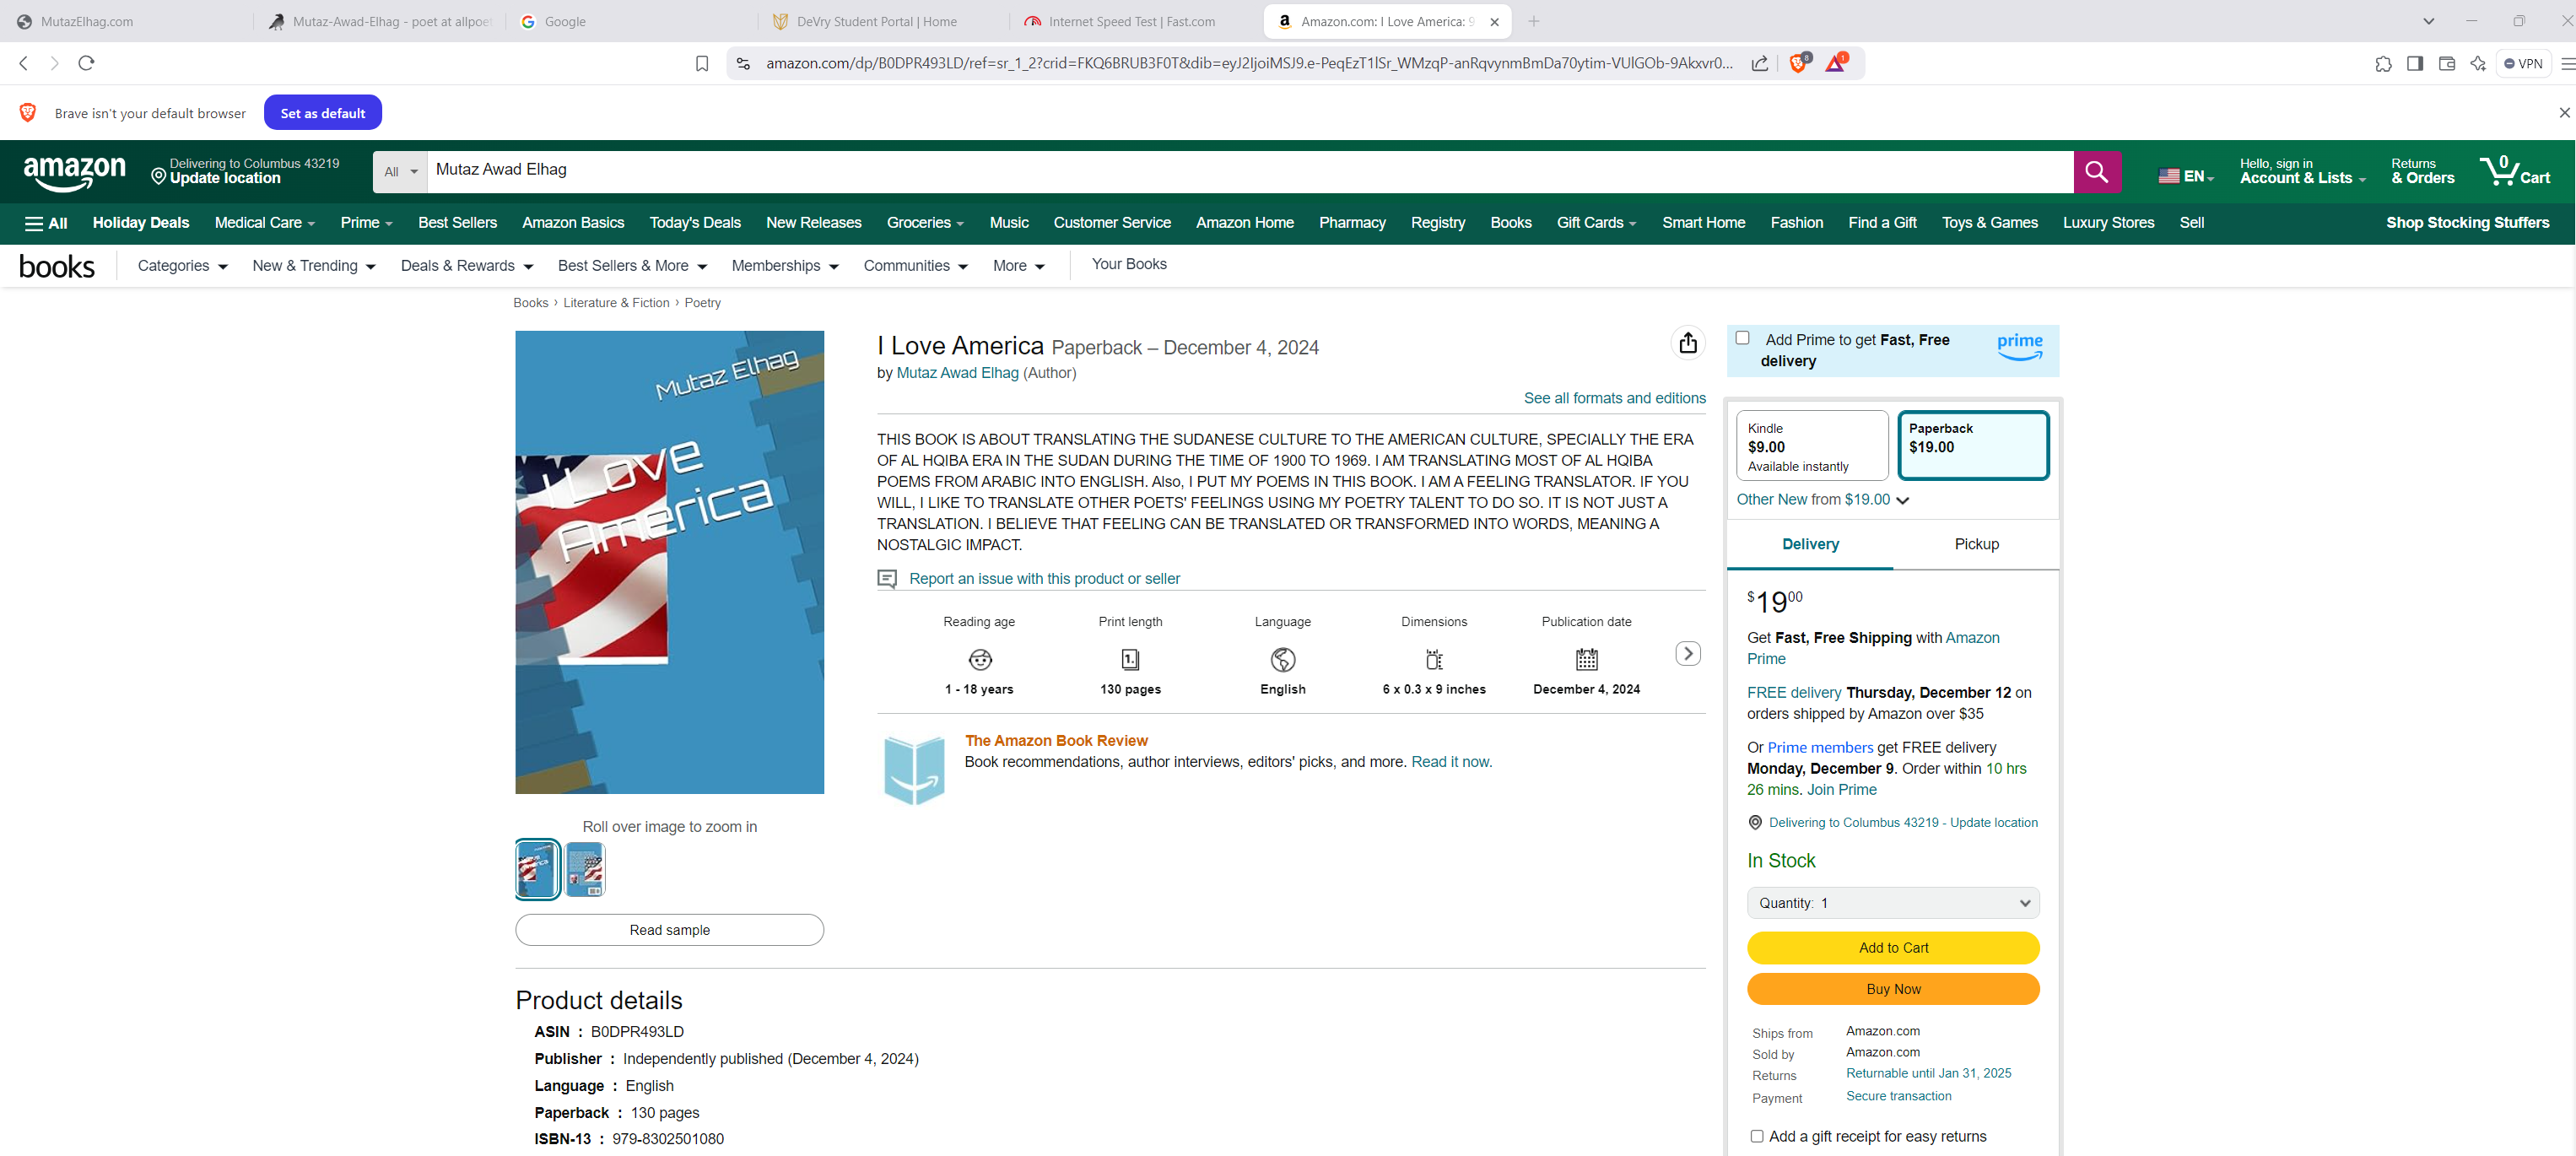Open See all formats and editions

click(1614, 397)
